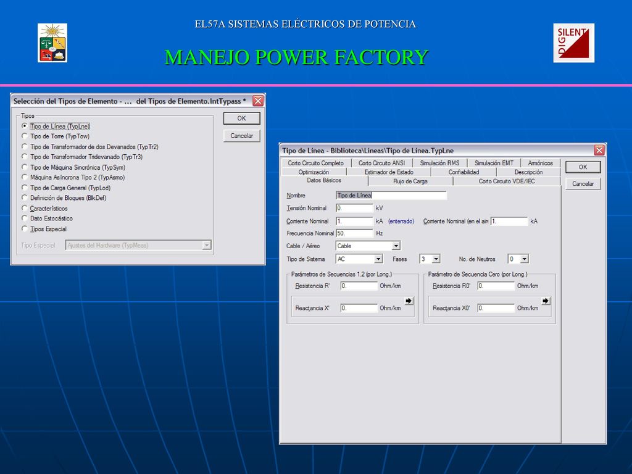This screenshot has width=632, height=474.
Task: Switch to Corto Circuito Completo tab
Action: point(315,163)
